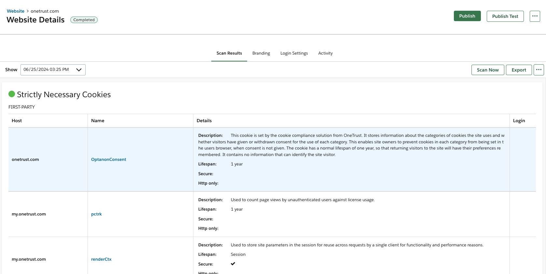
Task: Click the green Publish button
Action: point(467,16)
